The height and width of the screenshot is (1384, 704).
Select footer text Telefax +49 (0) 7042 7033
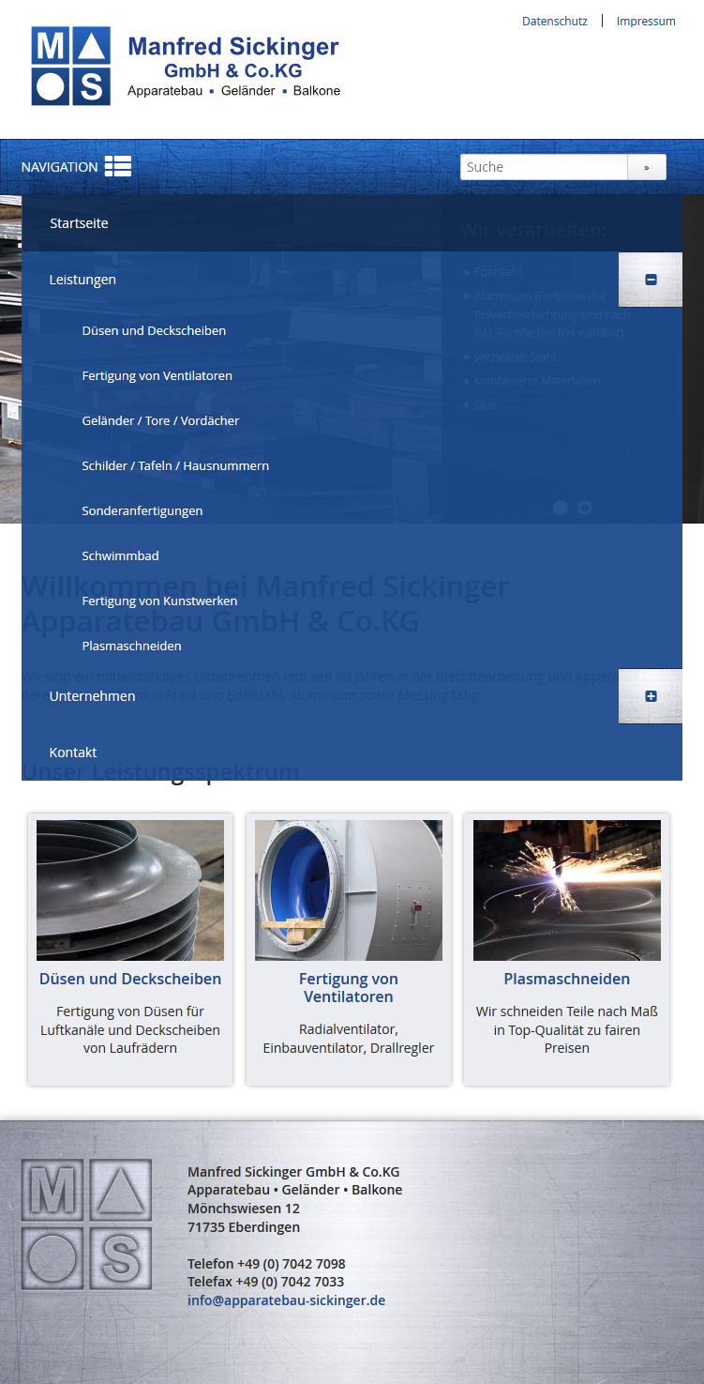(x=265, y=1282)
